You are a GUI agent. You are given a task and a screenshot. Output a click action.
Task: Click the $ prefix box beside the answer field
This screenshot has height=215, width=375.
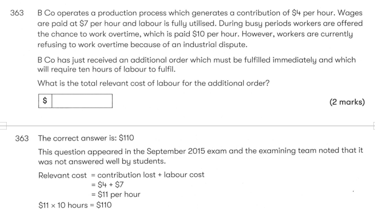[45, 101]
